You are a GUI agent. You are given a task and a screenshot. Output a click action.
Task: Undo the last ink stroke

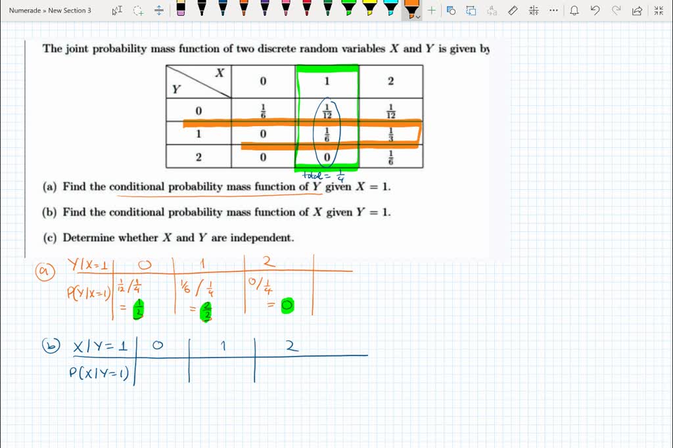click(595, 11)
